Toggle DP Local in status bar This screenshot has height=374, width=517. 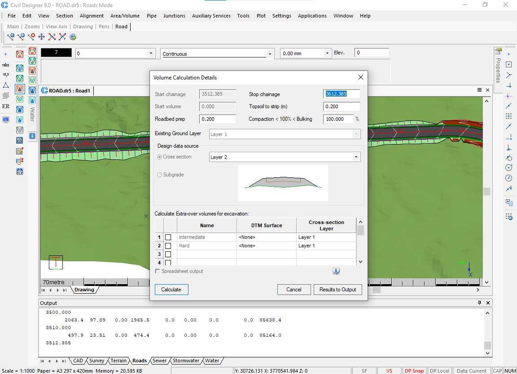pos(439,371)
